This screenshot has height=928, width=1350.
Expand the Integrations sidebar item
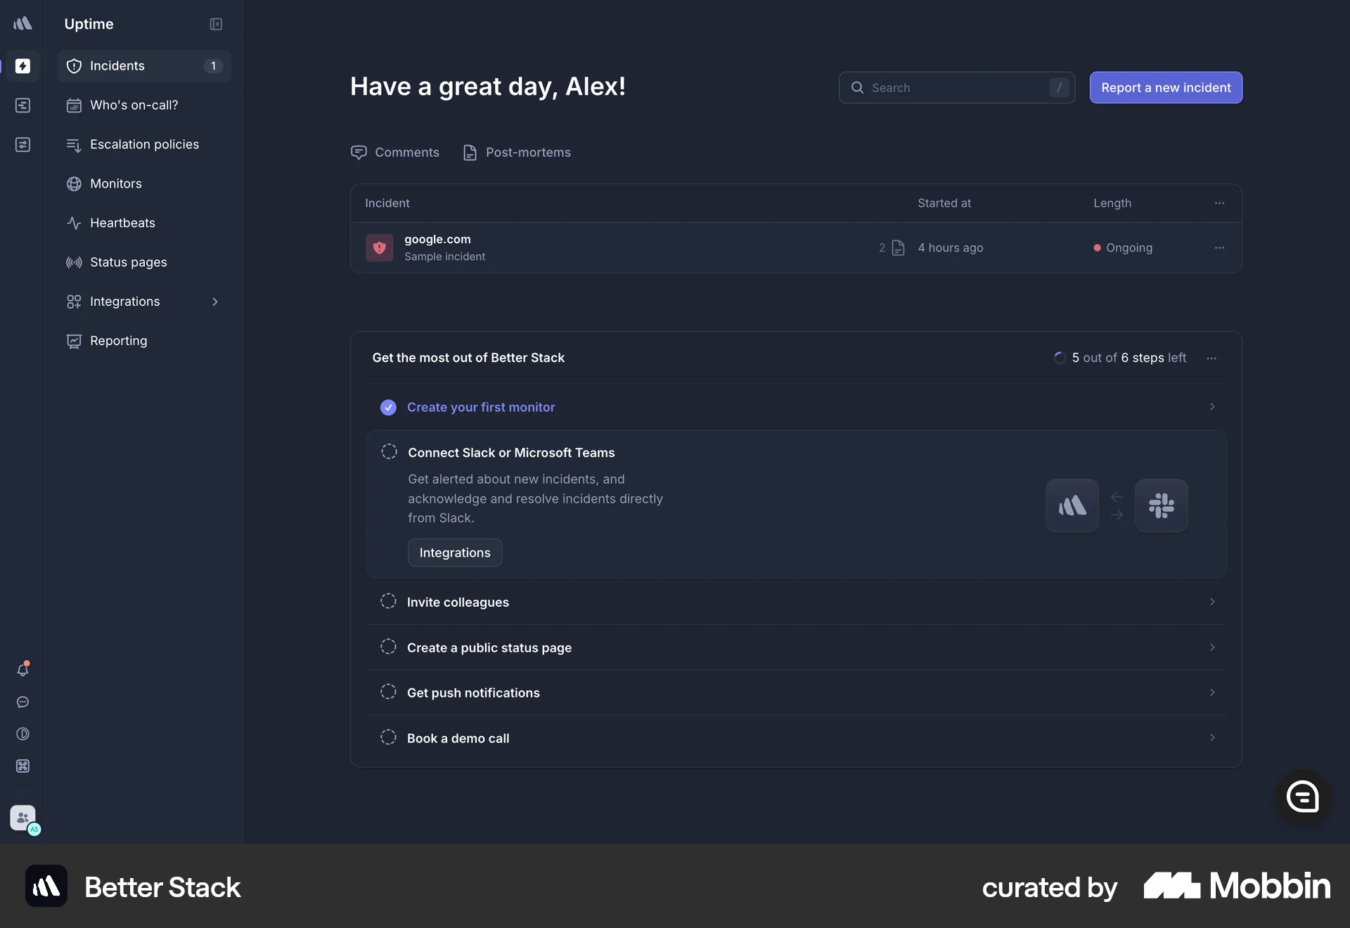[215, 302]
